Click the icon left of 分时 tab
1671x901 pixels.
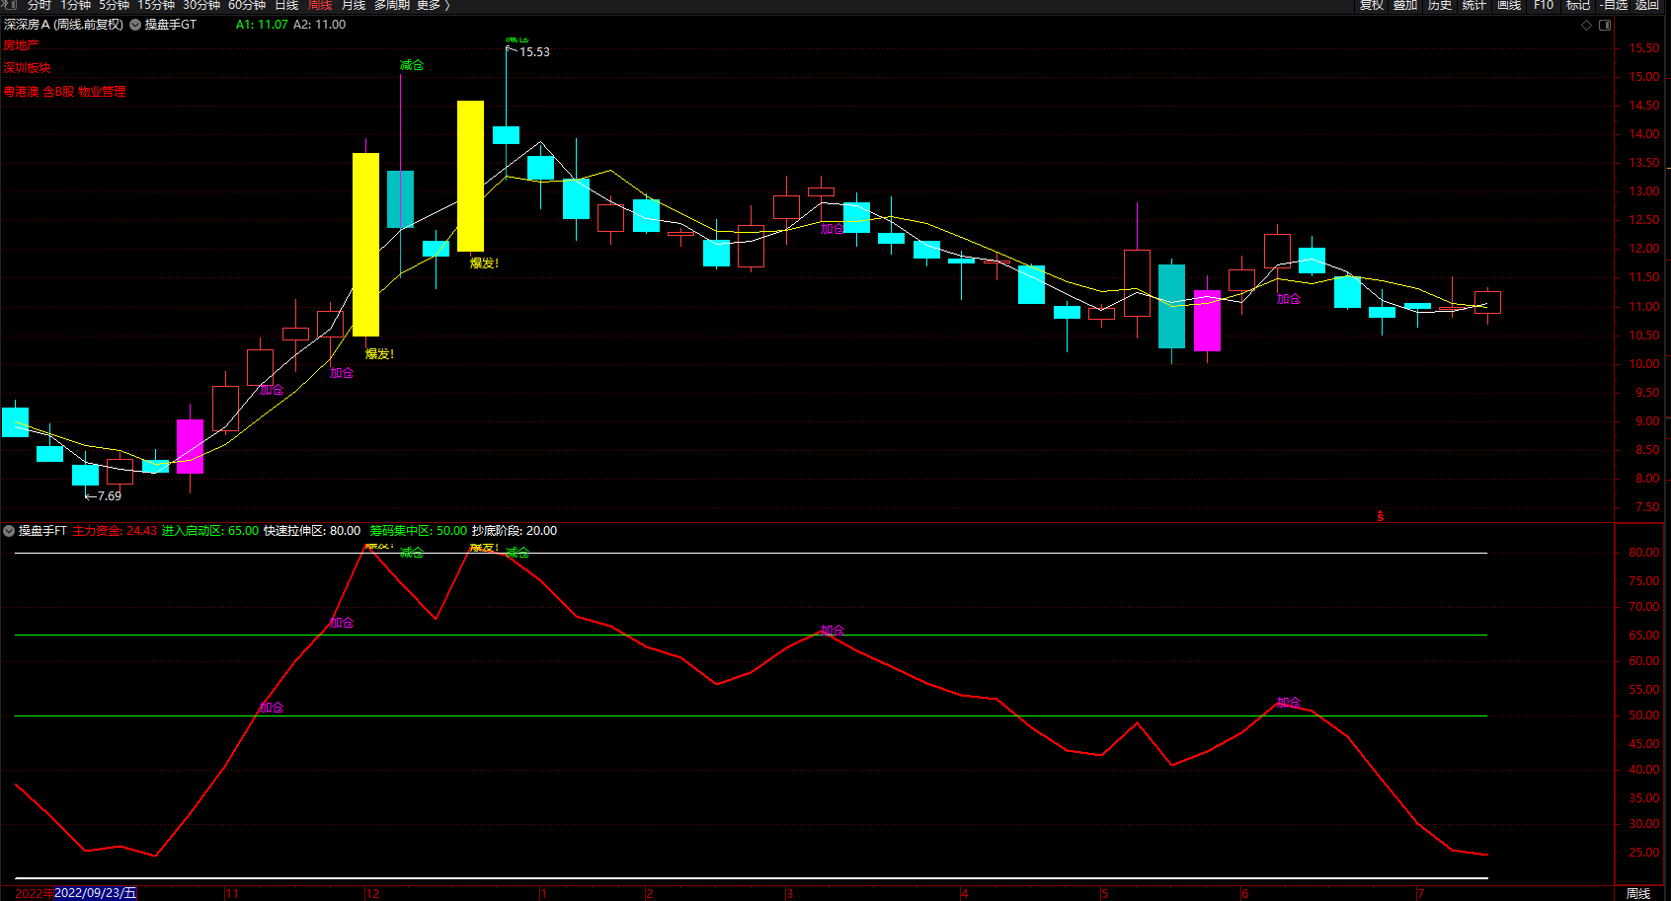tap(9, 5)
